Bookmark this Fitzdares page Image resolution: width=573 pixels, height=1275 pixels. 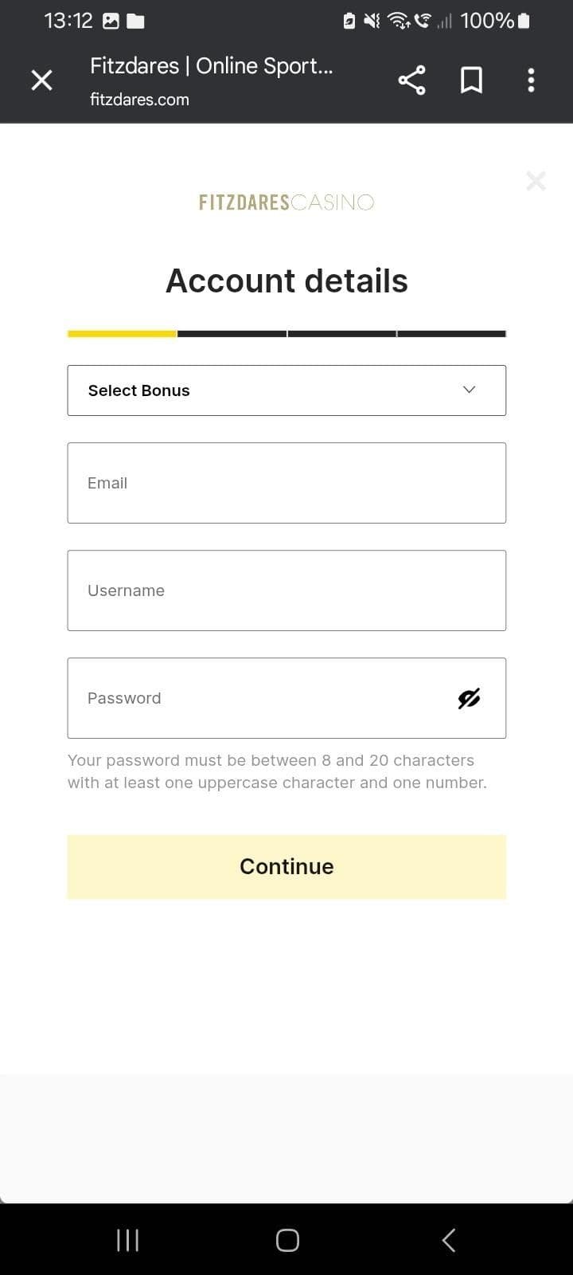tap(471, 80)
